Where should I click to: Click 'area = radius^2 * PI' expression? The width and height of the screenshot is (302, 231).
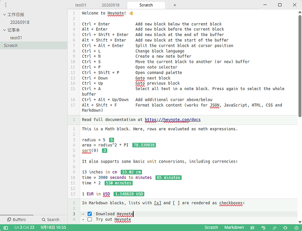pos(105,145)
